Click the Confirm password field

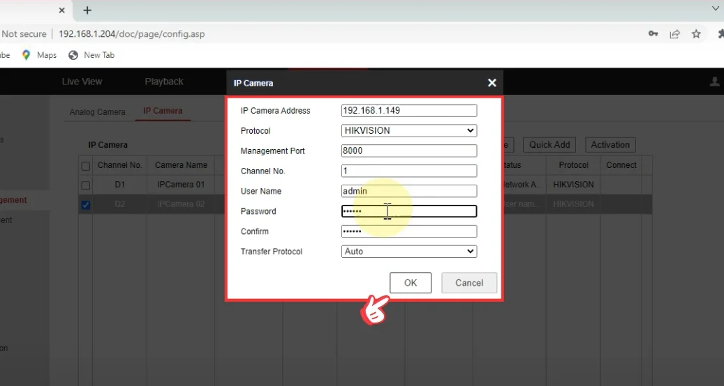click(x=409, y=231)
